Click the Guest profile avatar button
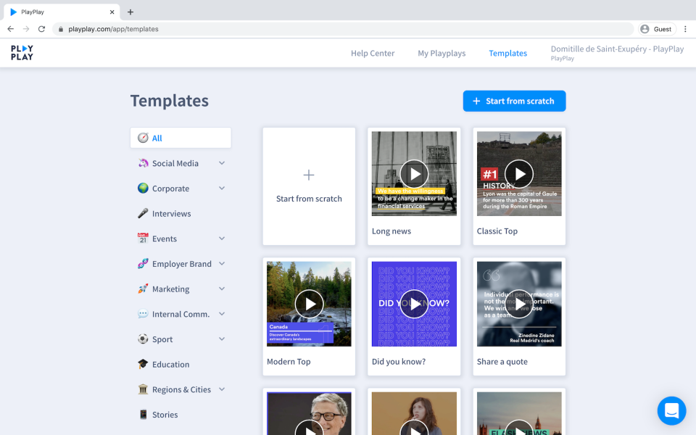The width and height of the screenshot is (696, 435). click(657, 29)
